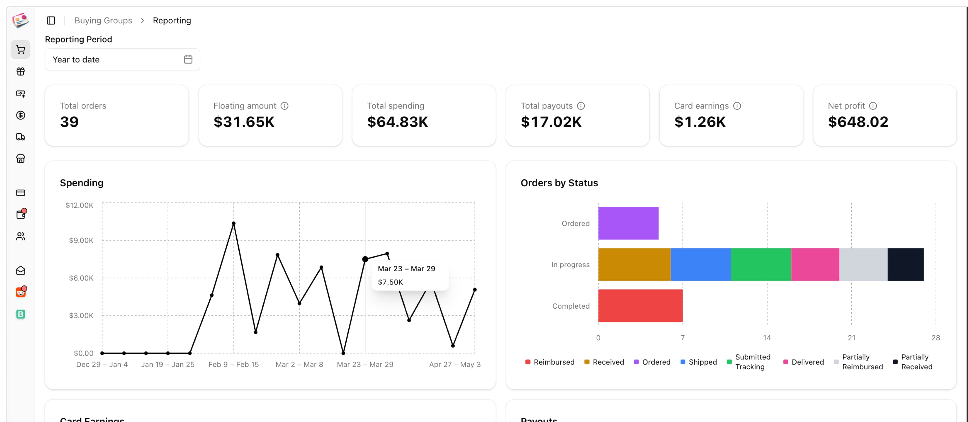Open the cash payout sidebar icon
The width and height of the screenshot is (968, 422).
pos(21,94)
